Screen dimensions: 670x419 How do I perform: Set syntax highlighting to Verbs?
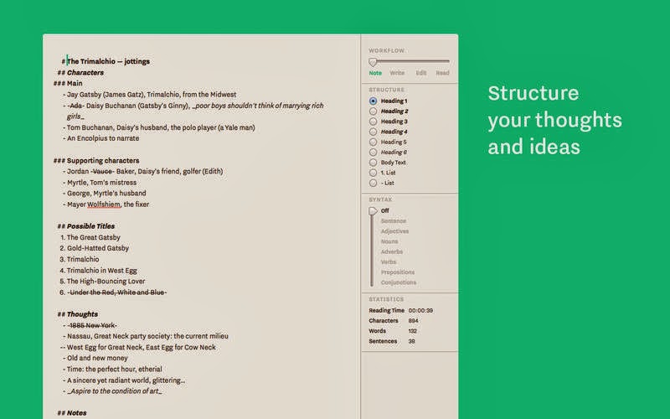[389, 262]
